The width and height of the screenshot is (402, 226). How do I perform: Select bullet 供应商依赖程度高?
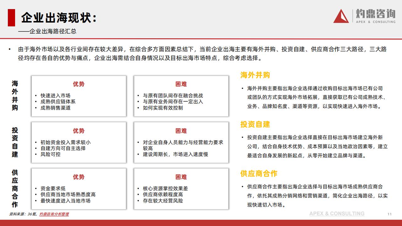coord(163,195)
